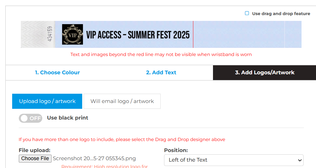The height and width of the screenshot is (168, 316).
Task: Switch to the Add Text tab
Action: click(161, 73)
